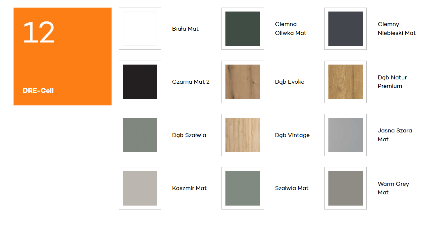This screenshot has width=436, height=225.
Task: Choose the Ciemna Oliwka Mat swatch
Action: point(243,29)
